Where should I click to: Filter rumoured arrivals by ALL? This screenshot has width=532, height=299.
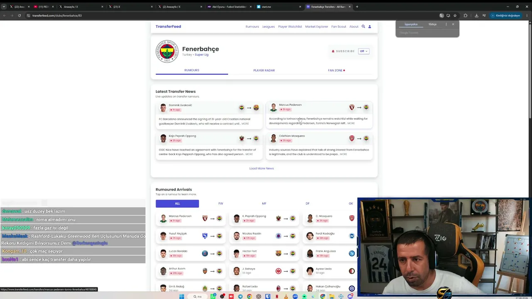click(x=177, y=203)
